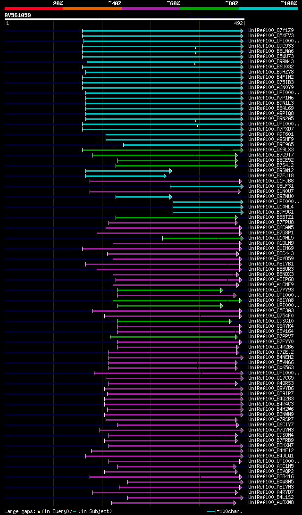Open hit UniRef100_B2B416
302x515 pixels.
(271, 477)
